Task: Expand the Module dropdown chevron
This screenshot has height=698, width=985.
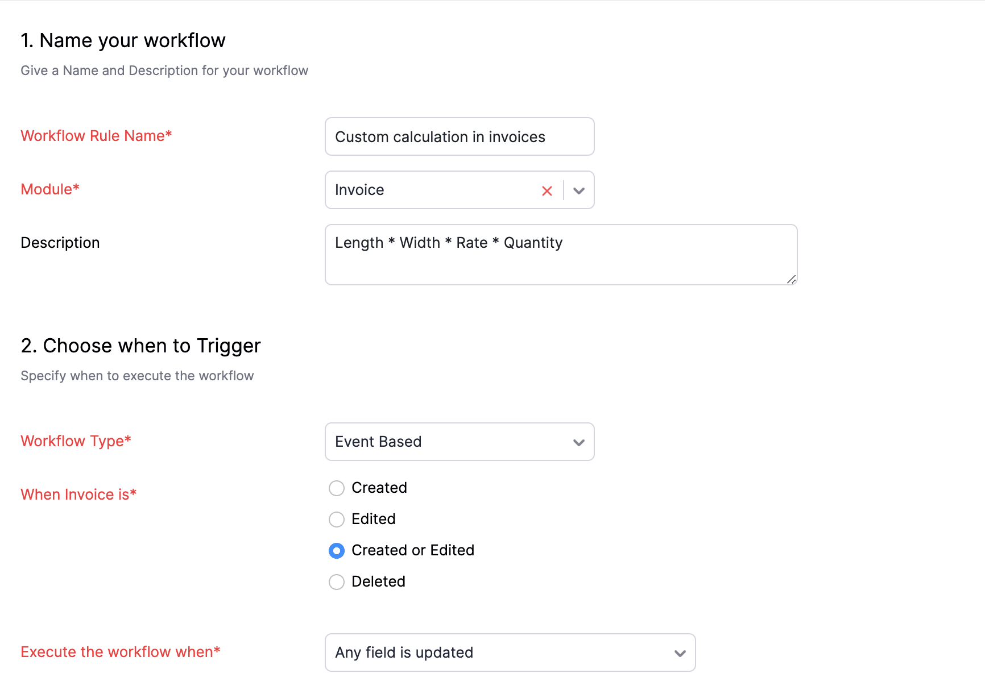Action: pyautogui.click(x=579, y=191)
